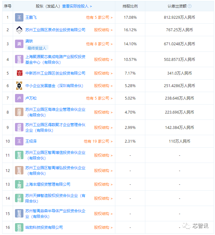Viewport: 215px width, 235px height.
Task: View 股权结构 for 哈勃科技投资
Action: [103, 228]
